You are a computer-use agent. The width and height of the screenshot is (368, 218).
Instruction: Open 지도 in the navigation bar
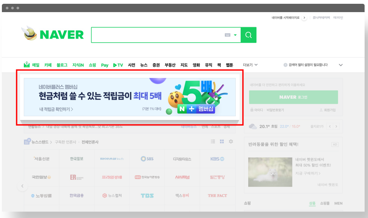tap(184, 65)
